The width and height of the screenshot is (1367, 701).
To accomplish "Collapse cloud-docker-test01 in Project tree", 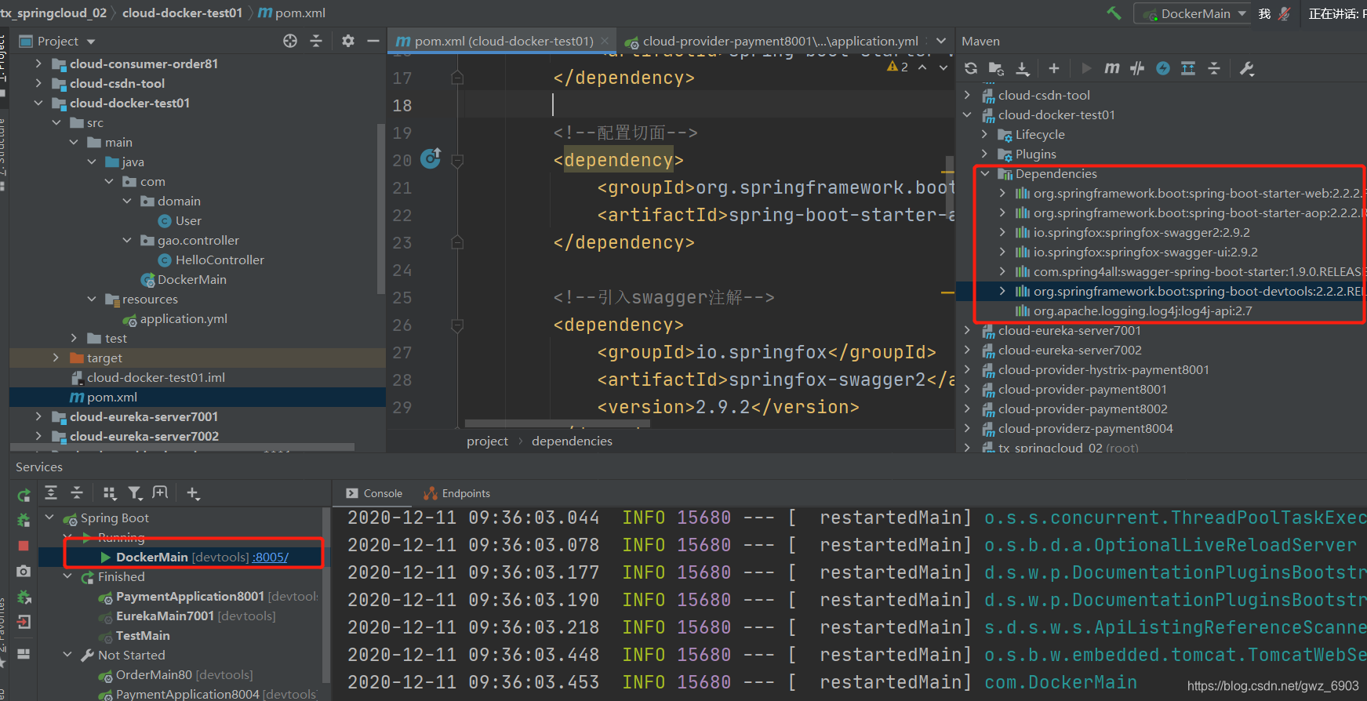I will click(x=38, y=103).
